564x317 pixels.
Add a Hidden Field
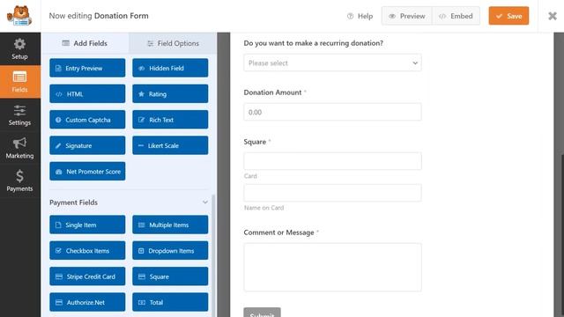(x=170, y=68)
